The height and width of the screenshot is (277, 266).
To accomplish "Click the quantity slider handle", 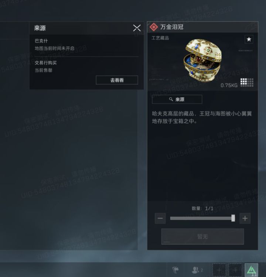I will coord(233,218).
